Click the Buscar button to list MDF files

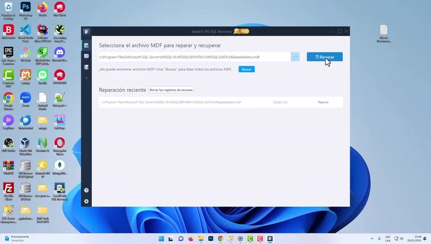click(246, 69)
